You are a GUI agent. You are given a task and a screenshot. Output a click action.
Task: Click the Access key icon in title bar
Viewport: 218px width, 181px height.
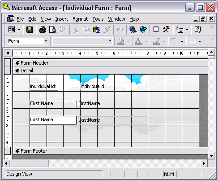pyautogui.click(x=6, y=7)
